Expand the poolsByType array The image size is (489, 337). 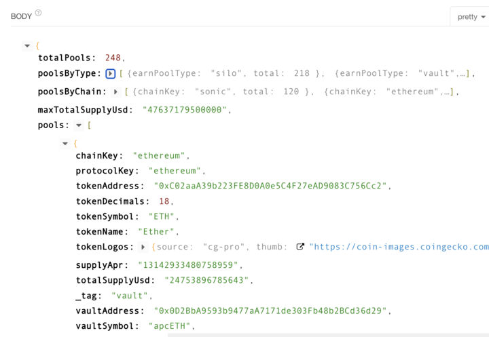point(111,73)
